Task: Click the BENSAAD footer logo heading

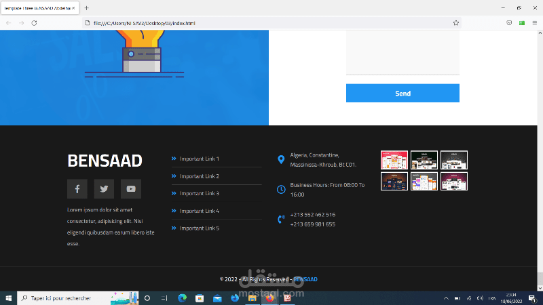Action: coord(105,161)
